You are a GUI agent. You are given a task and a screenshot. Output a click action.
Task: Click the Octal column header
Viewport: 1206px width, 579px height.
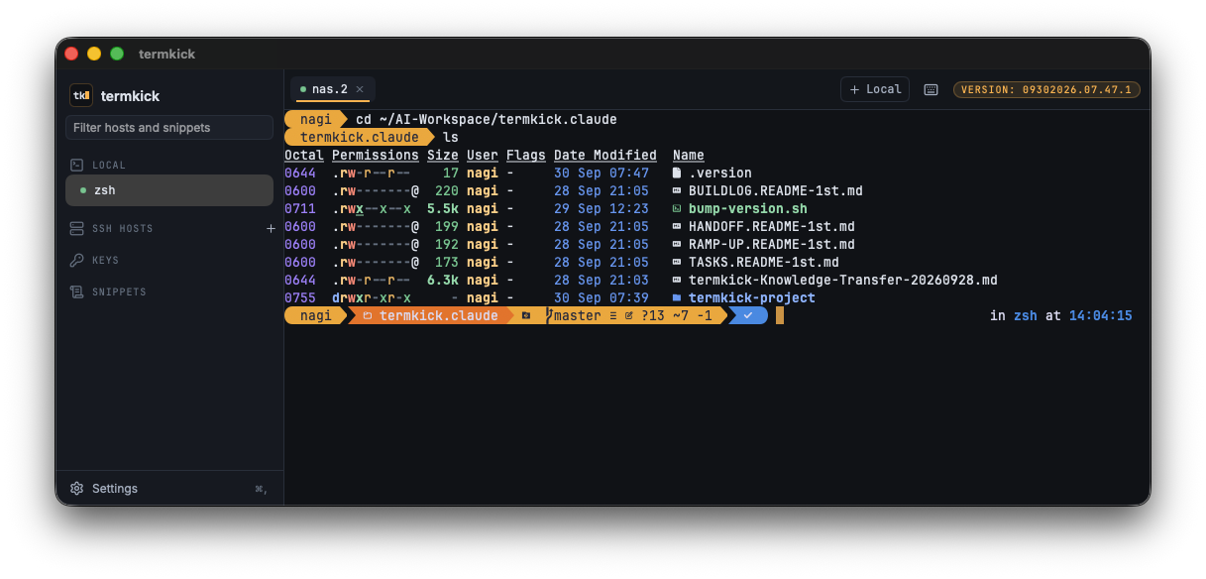point(304,155)
